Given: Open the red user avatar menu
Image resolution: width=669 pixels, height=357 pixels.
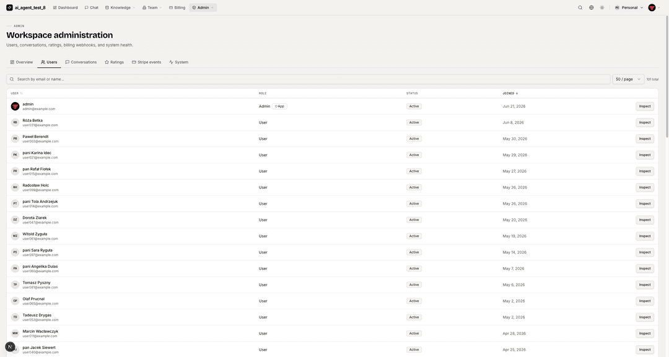Looking at the screenshot, I should pos(652,7).
